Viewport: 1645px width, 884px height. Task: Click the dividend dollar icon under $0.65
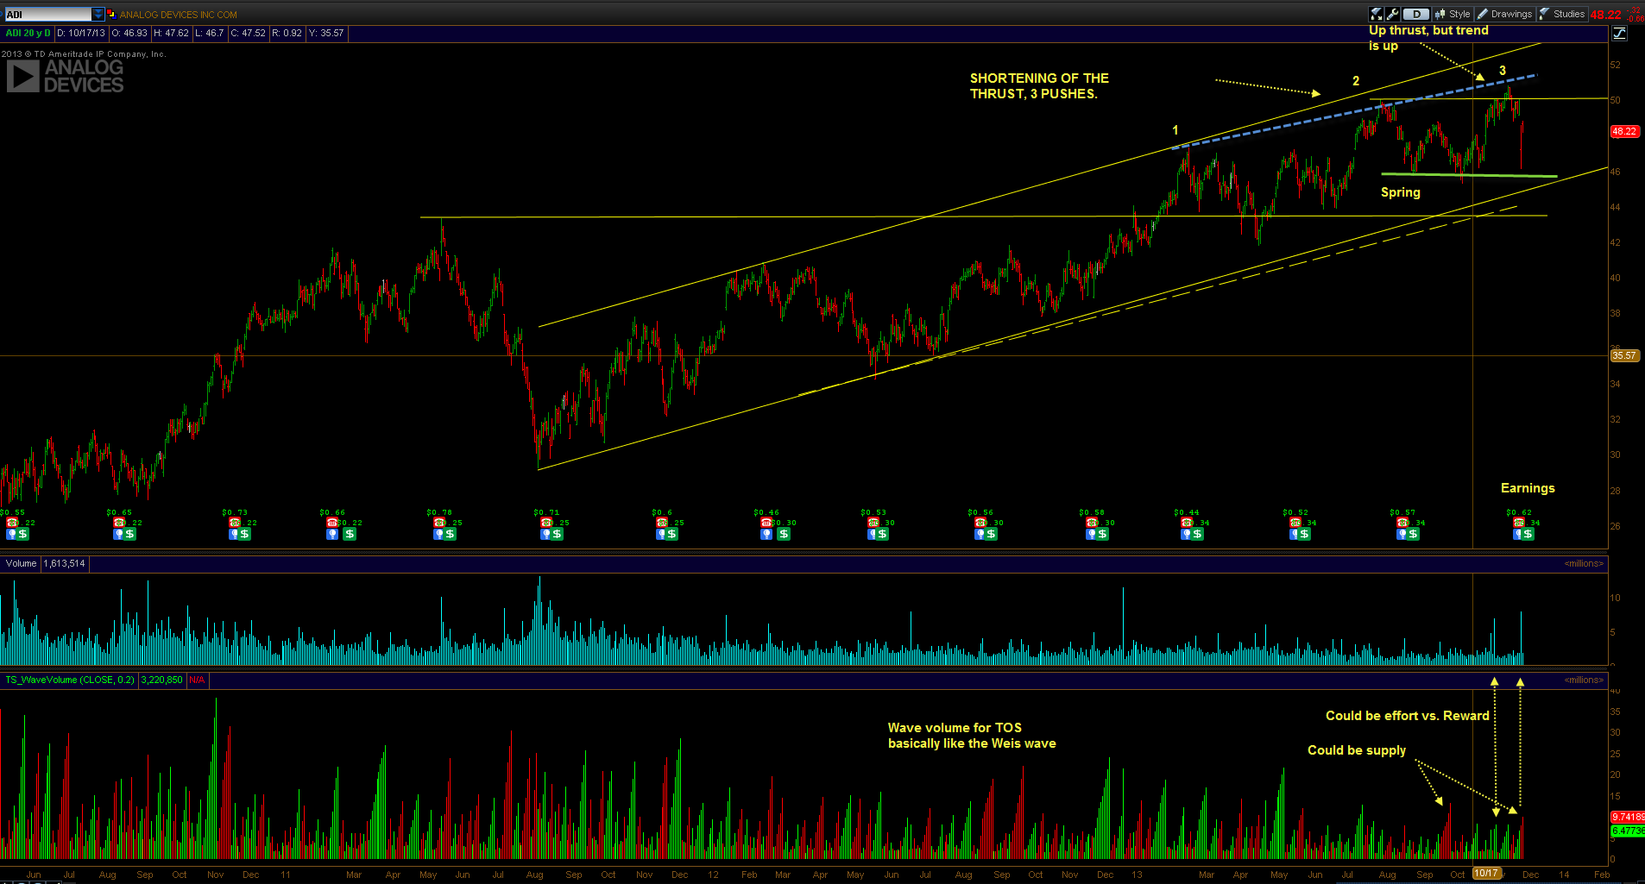129,534
